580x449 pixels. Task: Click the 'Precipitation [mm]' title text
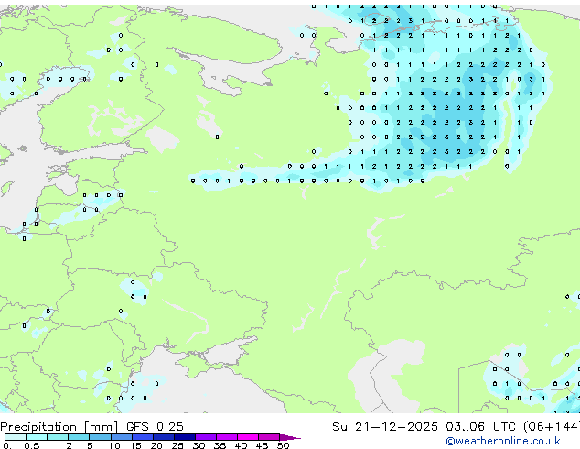tap(59, 427)
